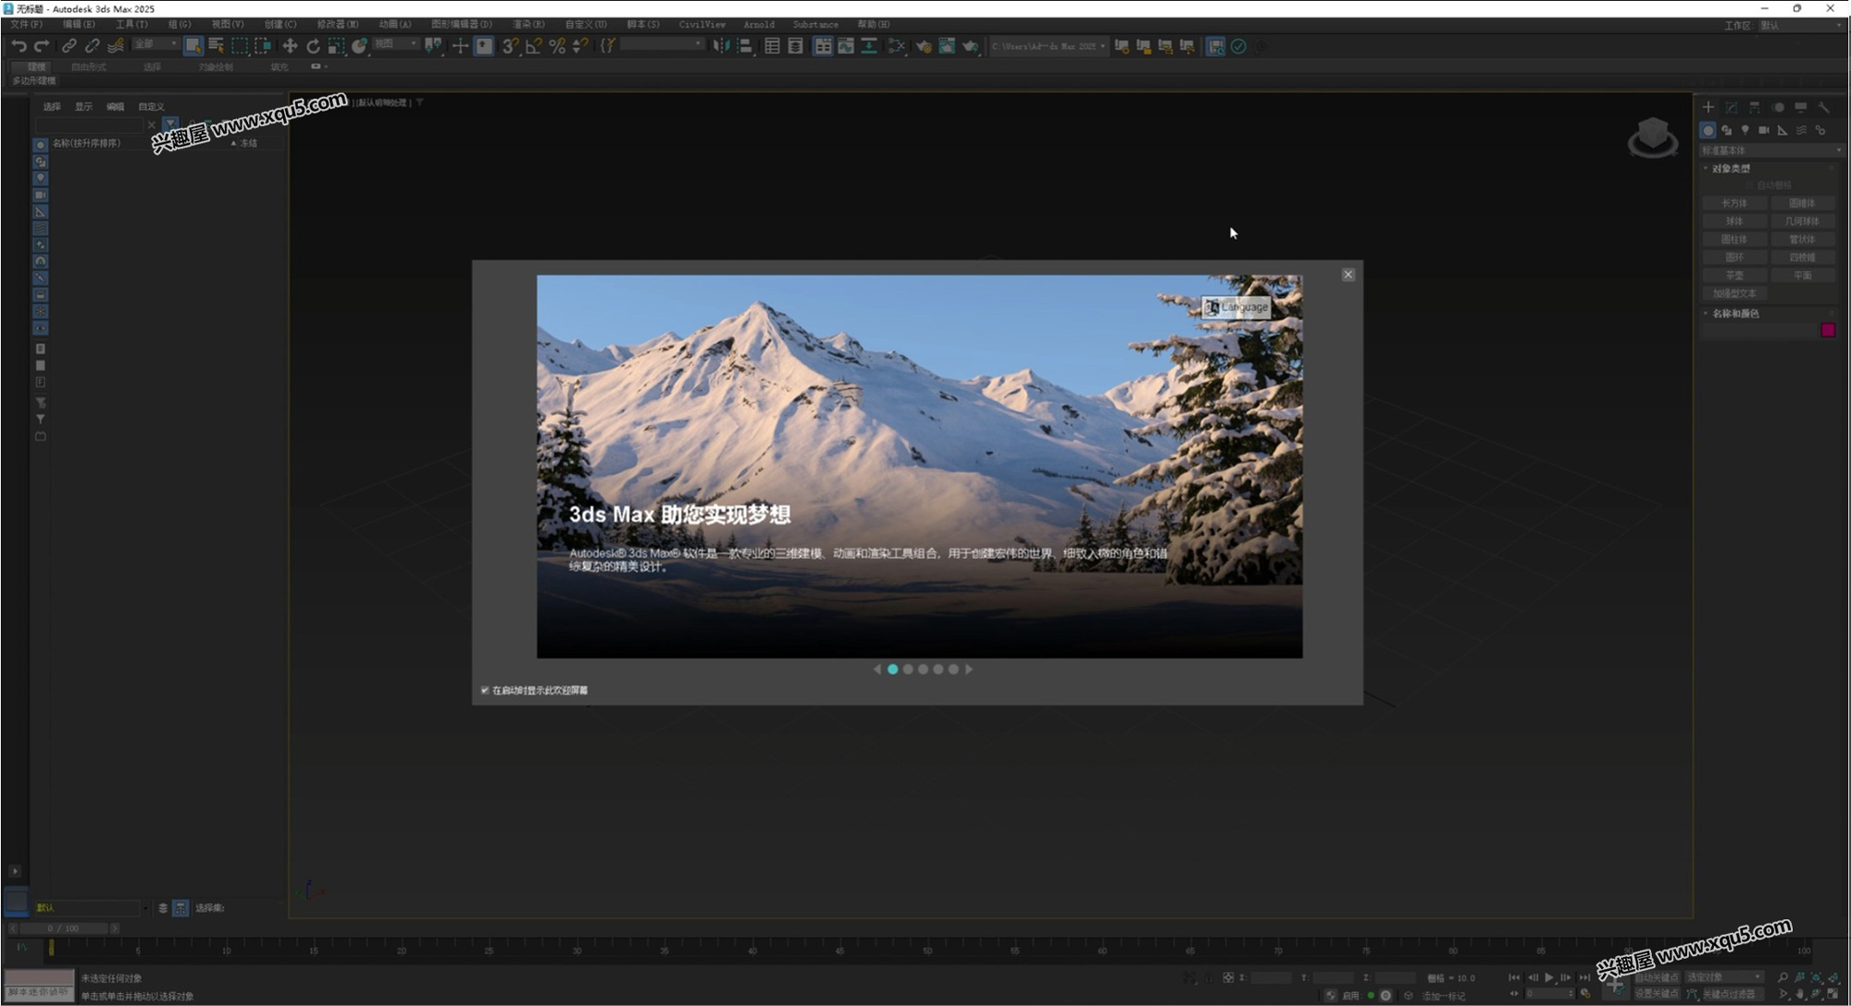Select second welcome carousel dot

pyautogui.click(x=908, y=669)
